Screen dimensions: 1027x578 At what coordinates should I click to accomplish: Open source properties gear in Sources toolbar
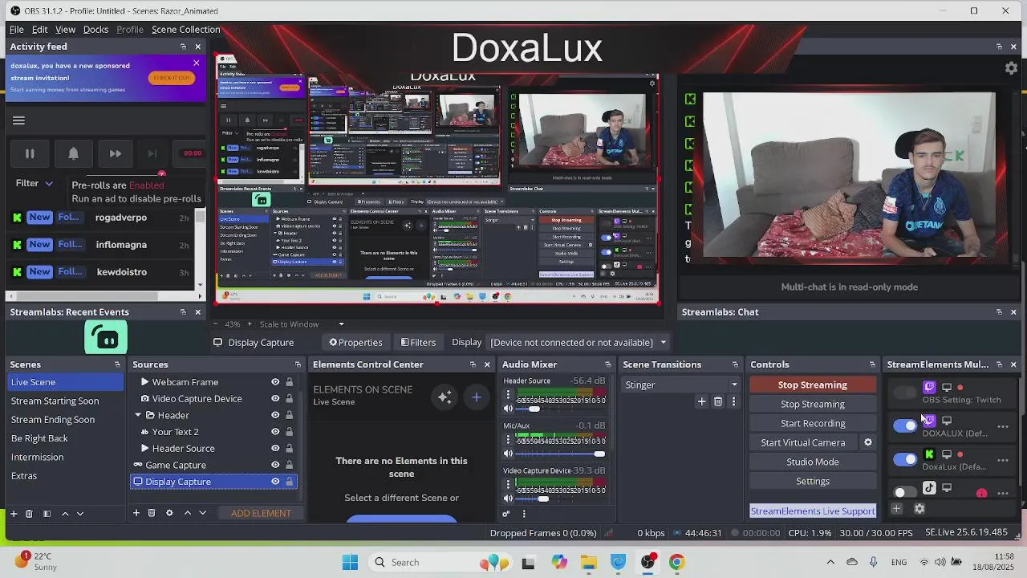point(169,513)
